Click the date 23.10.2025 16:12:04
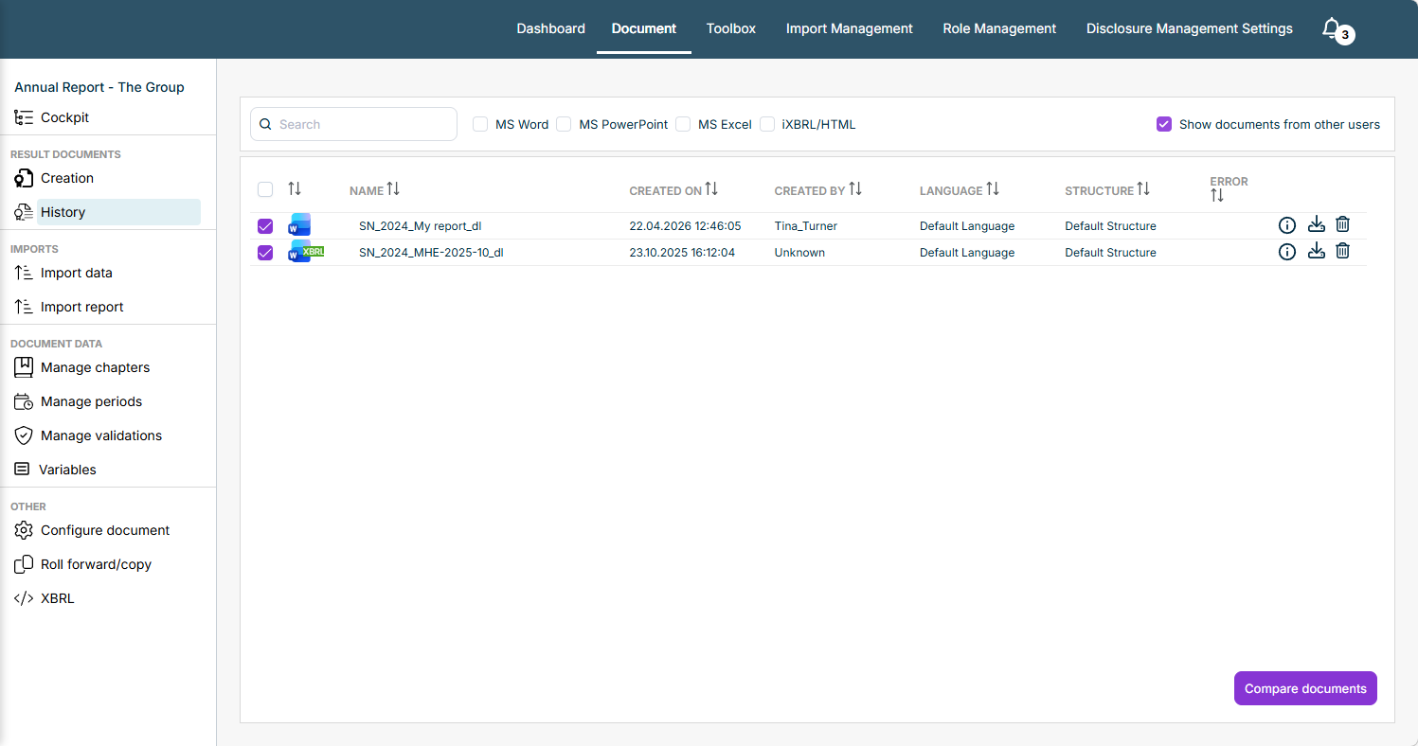 [682, 253]
